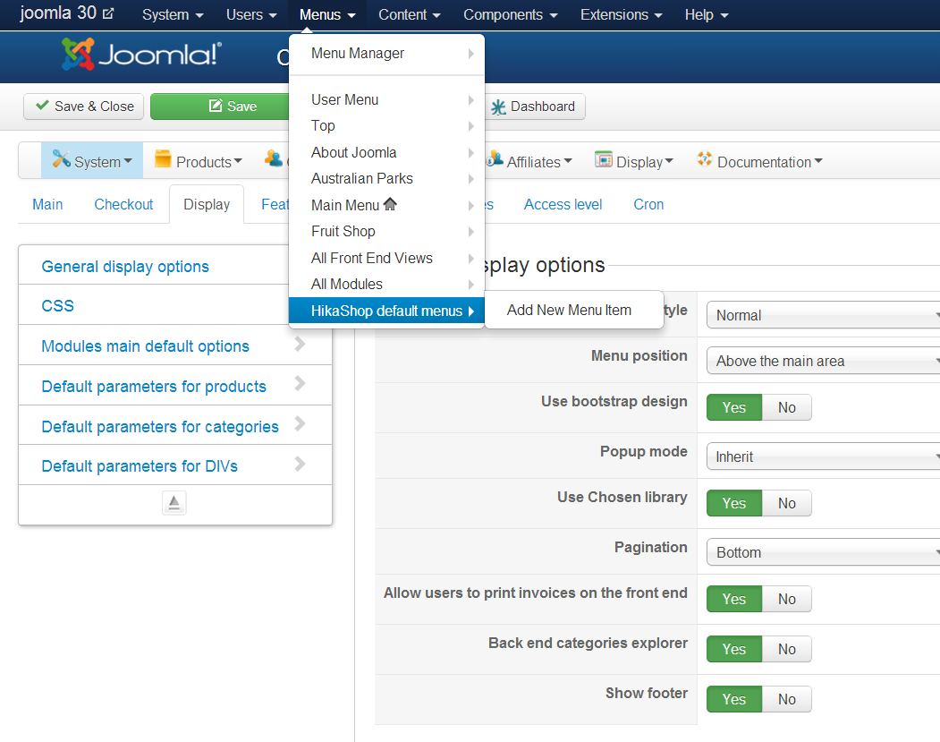
Task: Set Use bootstrap design to No
Action: tap(786, 407)
